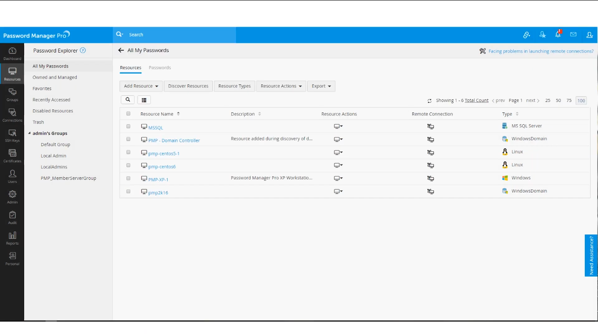This screenshot has height=336, width=598.
Task: Toggle the select-all checkbox in header
Action: (128, 114)
